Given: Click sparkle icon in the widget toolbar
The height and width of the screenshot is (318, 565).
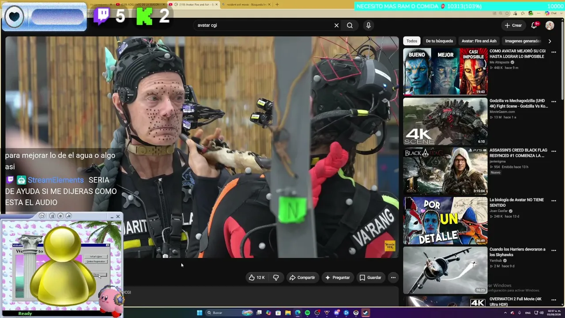Looking at the screenshot, I should tap(60, 216).
